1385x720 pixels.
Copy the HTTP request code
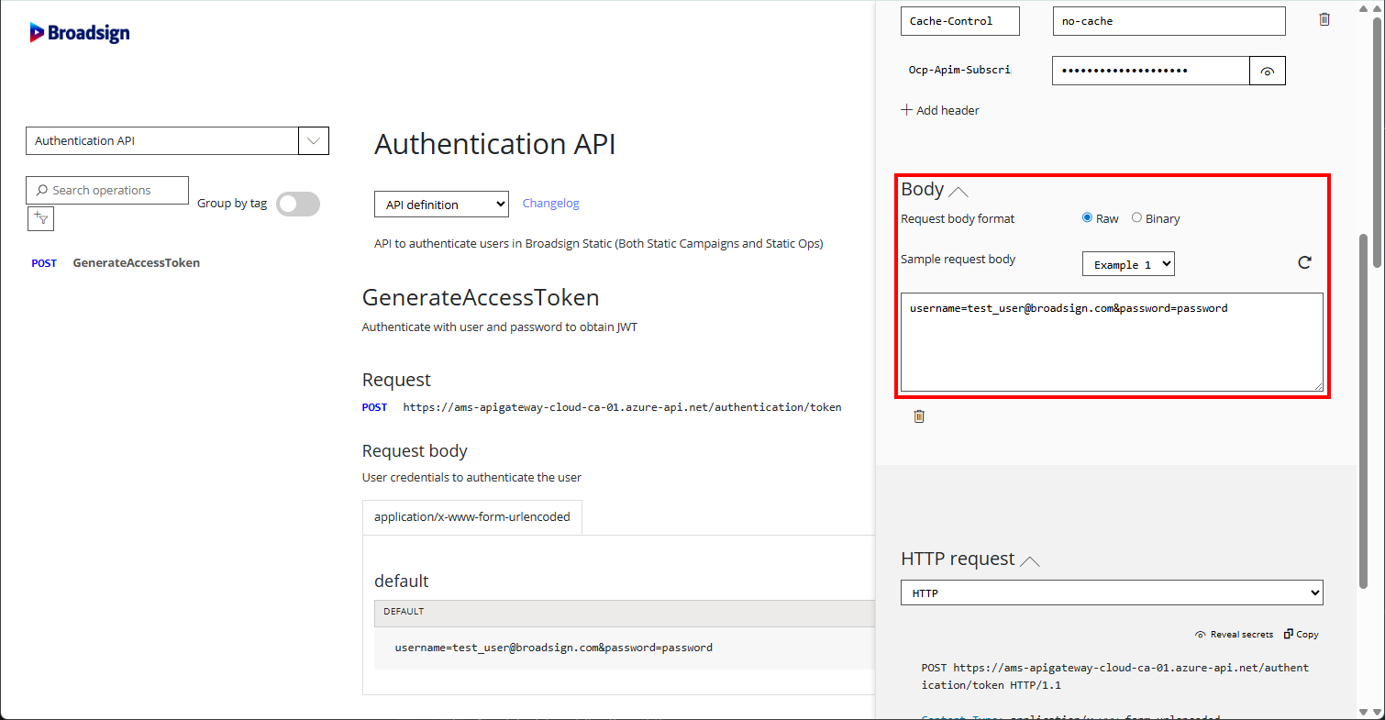coord(1302,635)
